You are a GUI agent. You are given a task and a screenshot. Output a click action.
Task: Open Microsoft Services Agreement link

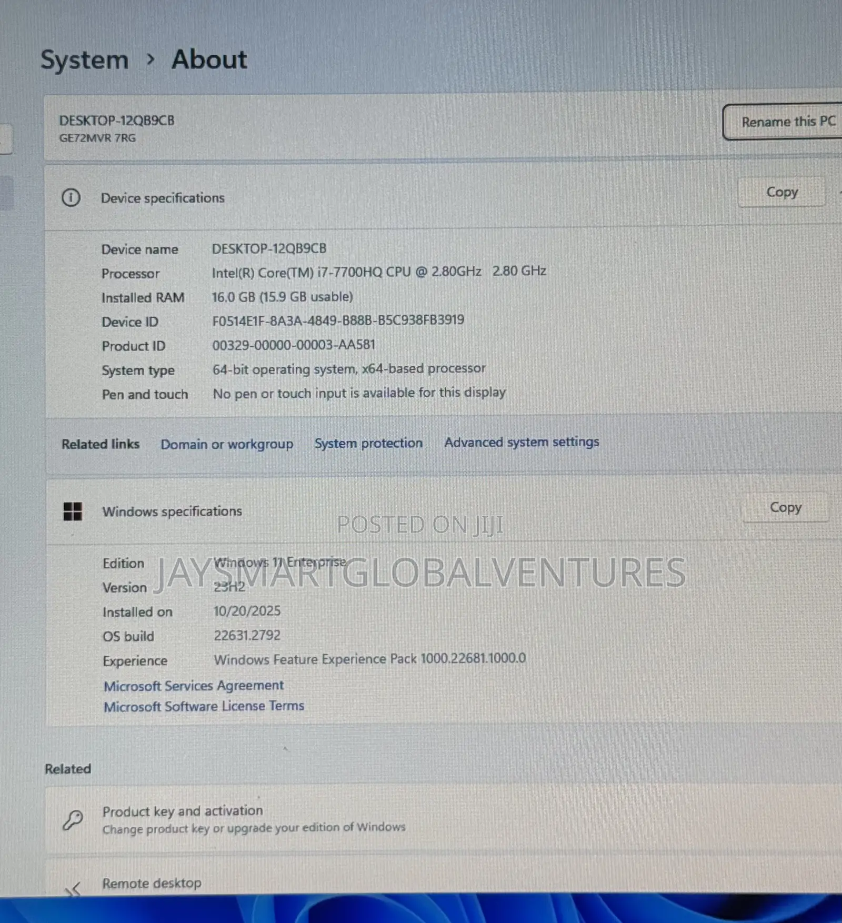coord(194,686)
